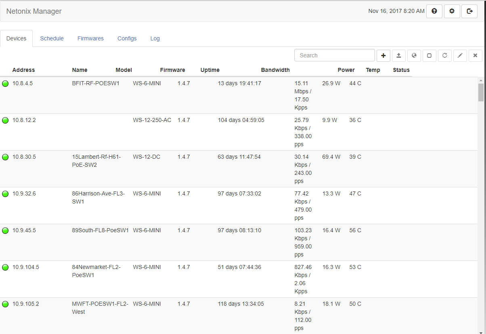Click the pencil edit icon

pyautogui.click(x=460, y=55)
